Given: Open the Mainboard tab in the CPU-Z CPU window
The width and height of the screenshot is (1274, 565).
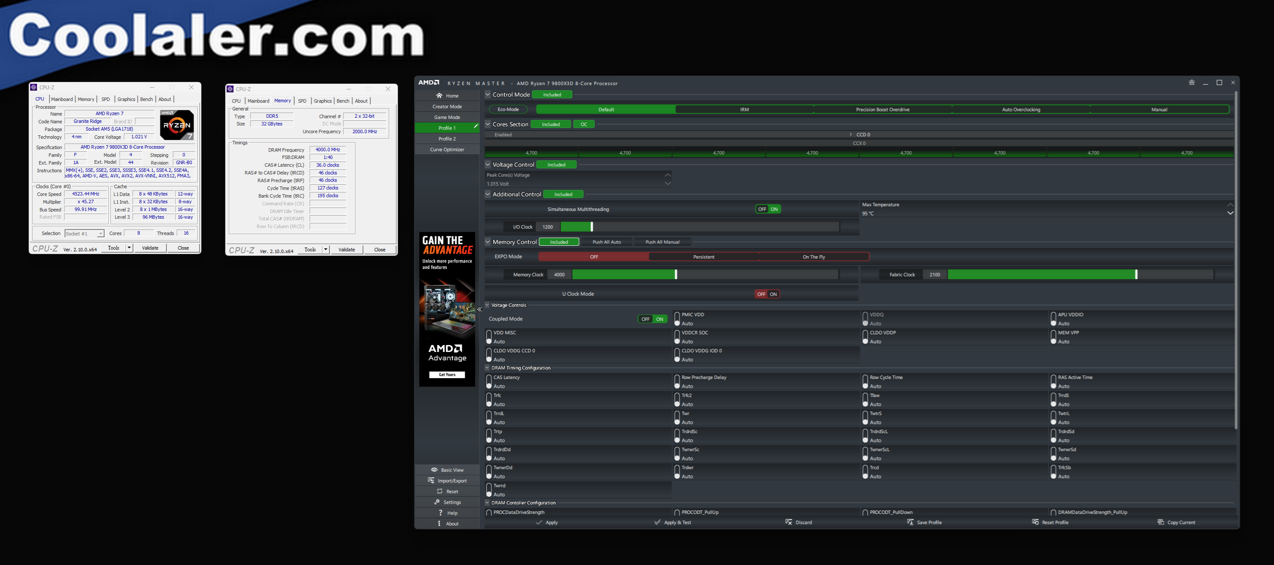Looking at the screenshot, I should click(62, 99).
